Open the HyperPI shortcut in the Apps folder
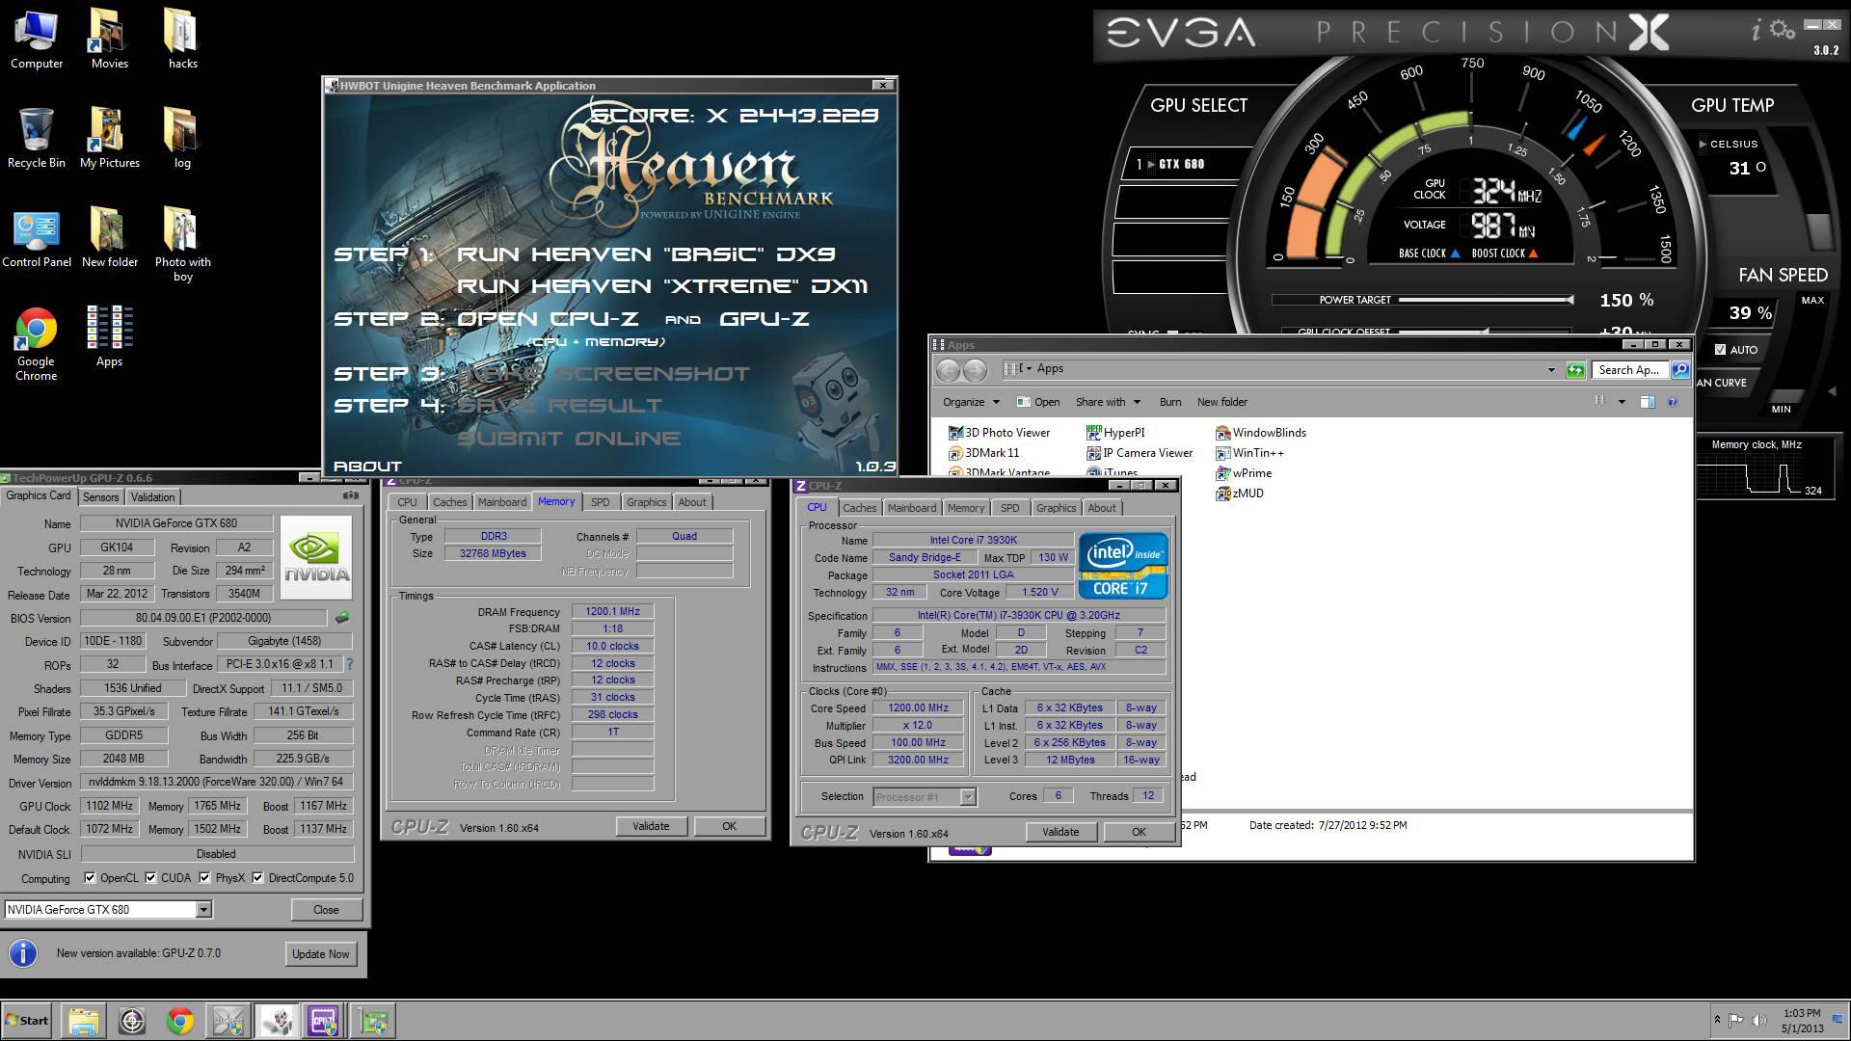The width and height of the screenshot is (1851, 1041). [1115, 433]
